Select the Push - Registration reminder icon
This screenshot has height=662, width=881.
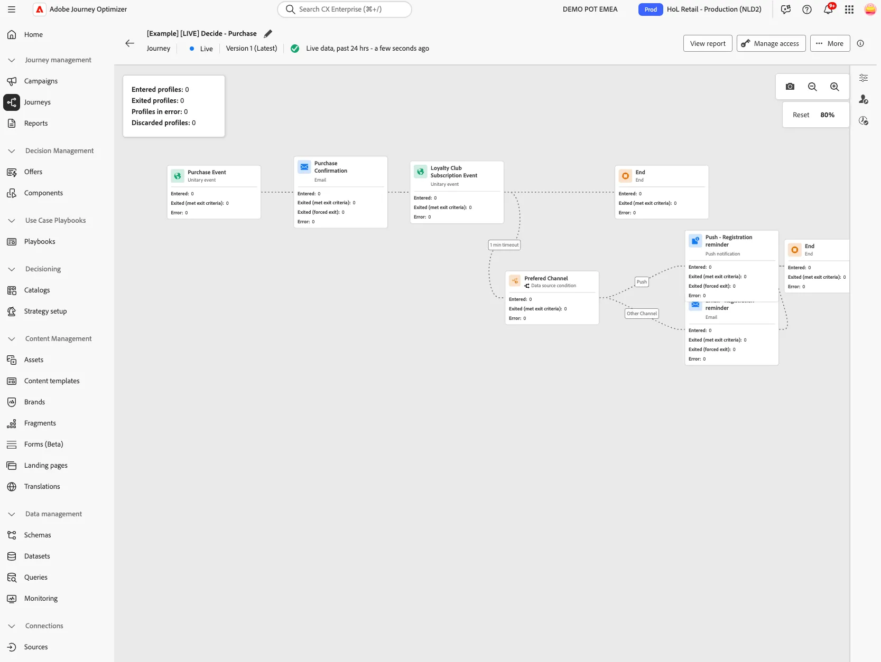pos(695,241)
